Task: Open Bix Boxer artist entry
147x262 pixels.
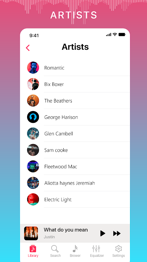Action: tap(78, 84)
